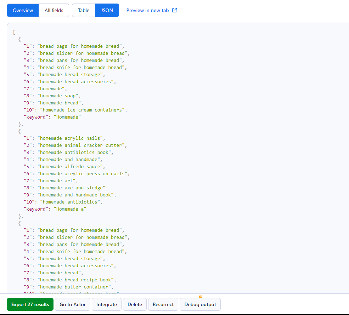Select the opening bracket of the JSON array
349x315 pixels.
pos(13,32)
